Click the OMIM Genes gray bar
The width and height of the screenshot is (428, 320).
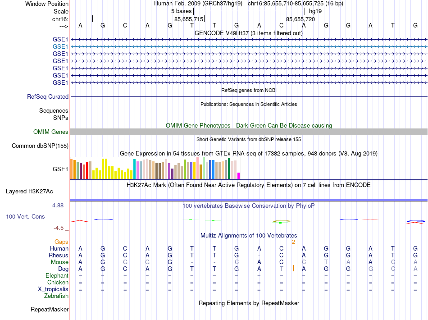pyautogui.click(x=249, y=132)
